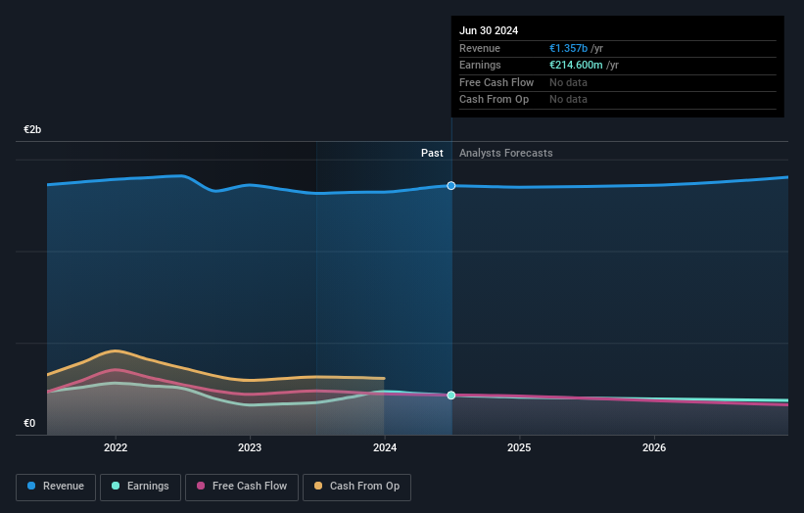Click the Earnings tooltip row label

(x=480, y=65)
